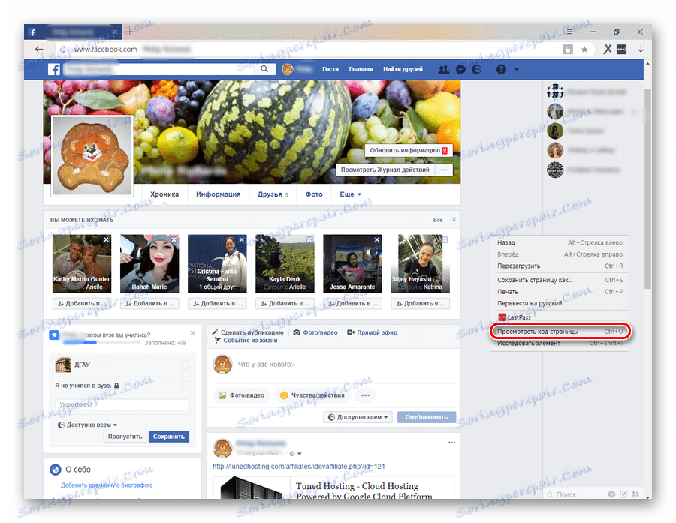676x523 pixels.
Task: Open browser hamburger menu
Action: click(569, 32)
